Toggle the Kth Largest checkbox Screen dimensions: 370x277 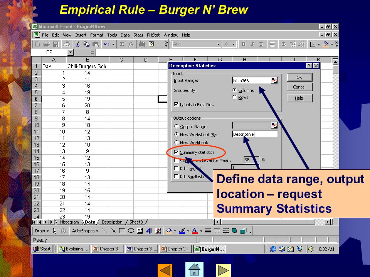(x=176, y=168)
